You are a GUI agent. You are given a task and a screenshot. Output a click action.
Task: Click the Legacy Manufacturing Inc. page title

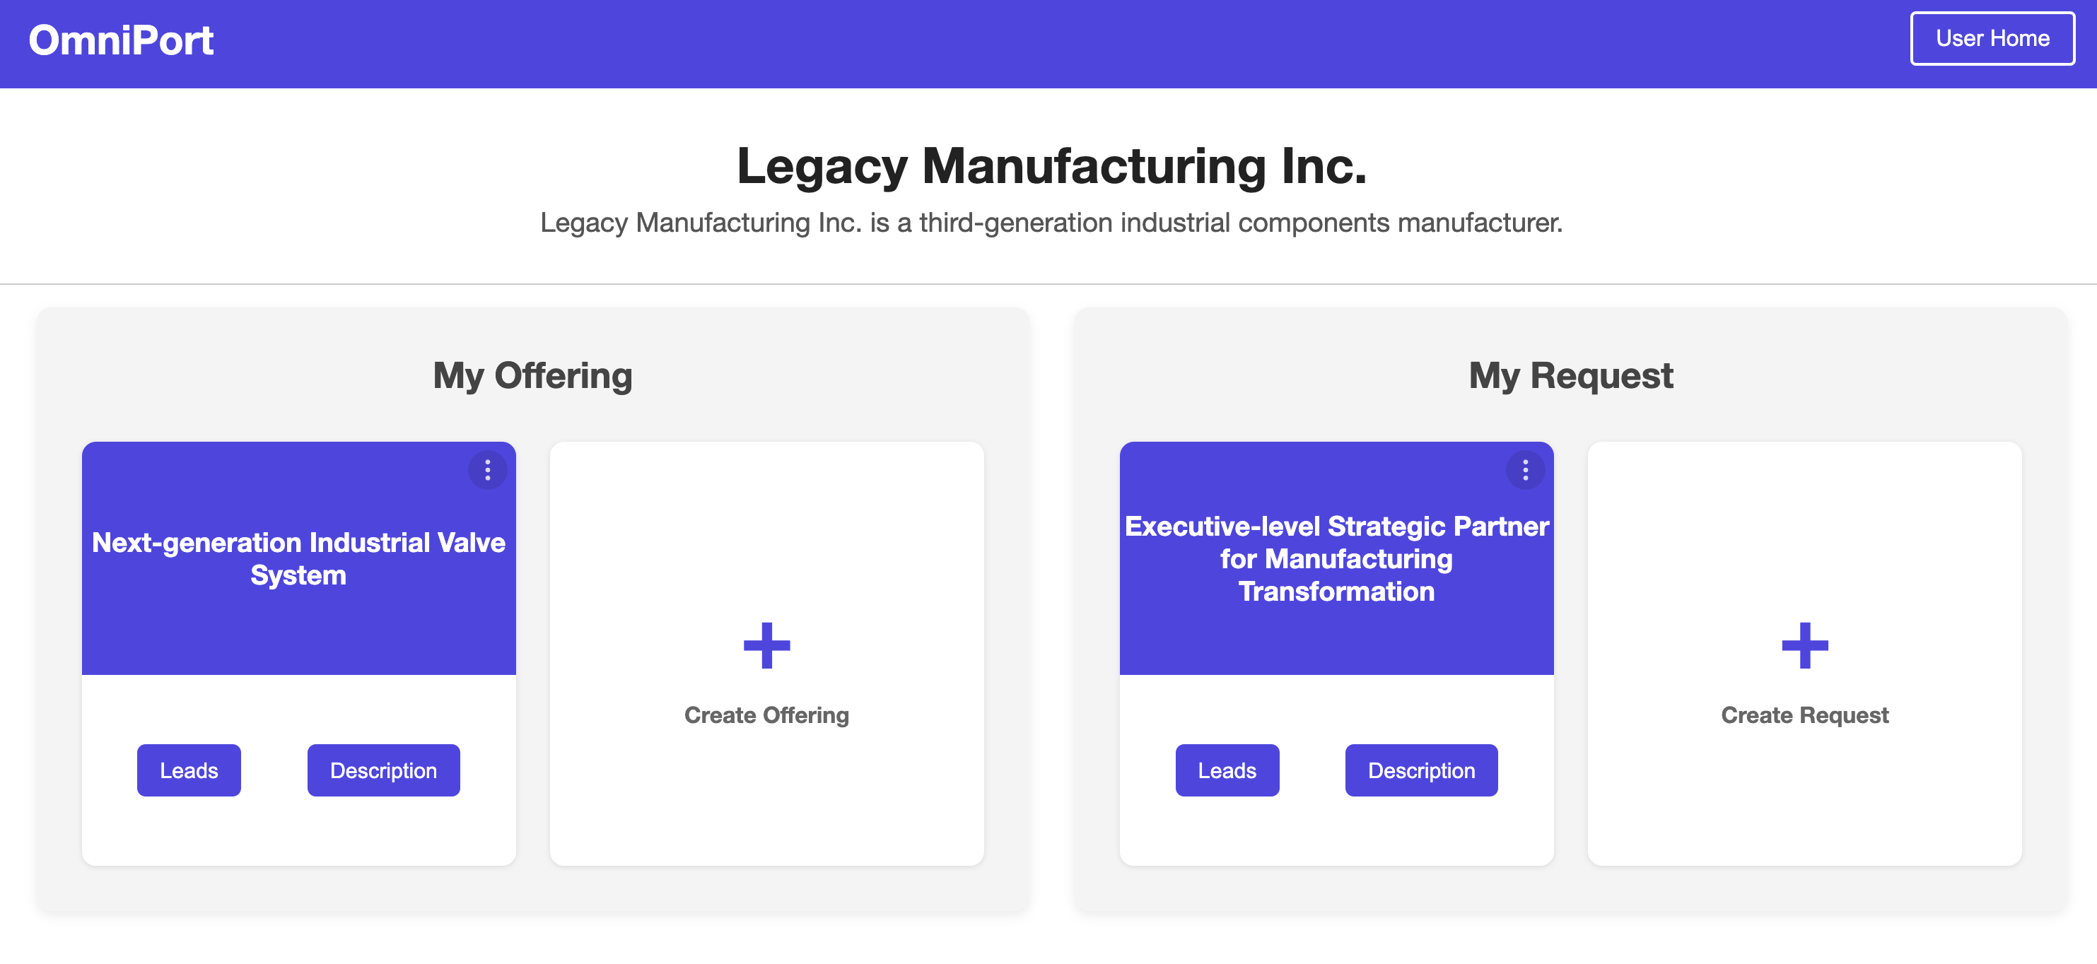(x=1052, y=166)
